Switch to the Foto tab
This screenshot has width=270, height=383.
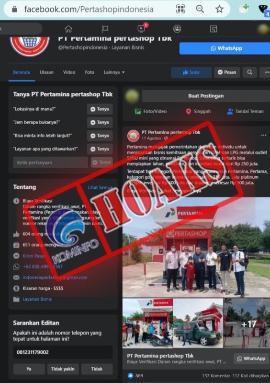click(x=90, y=72)
